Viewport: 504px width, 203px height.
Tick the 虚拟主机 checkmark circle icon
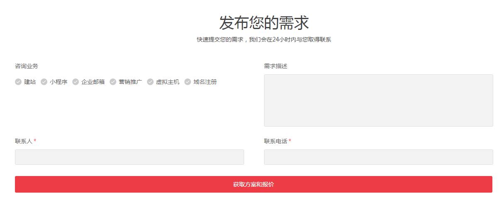click(x=150, y=82)
